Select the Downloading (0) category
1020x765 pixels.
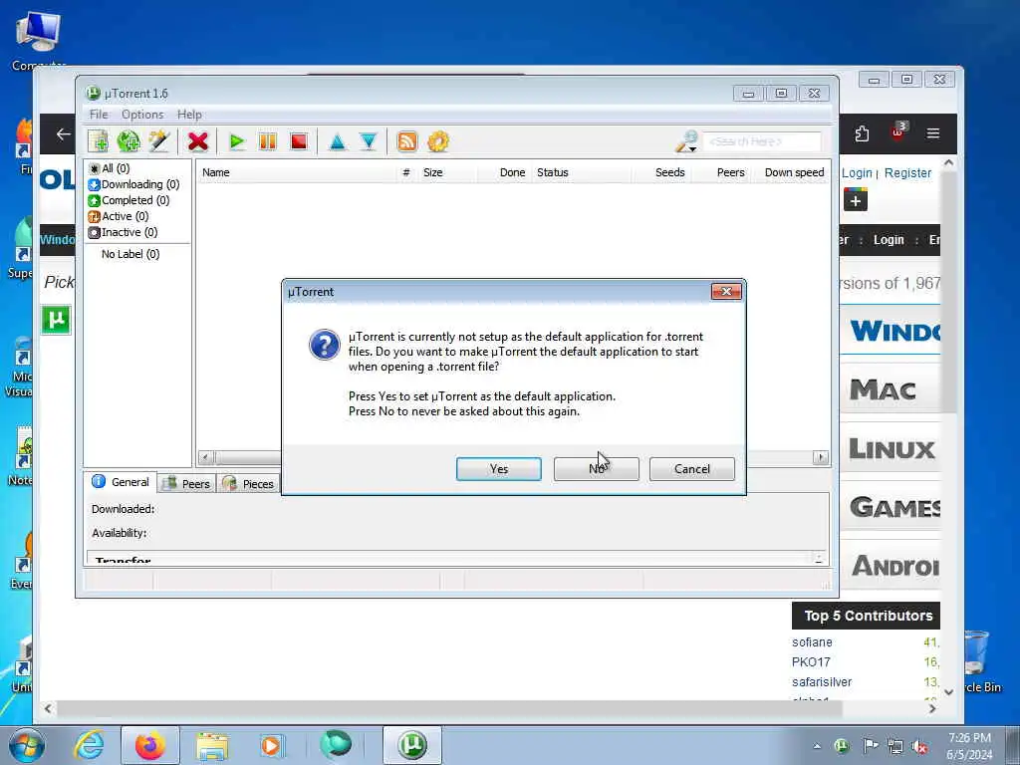pyautogui.click(x=134, y=184)
